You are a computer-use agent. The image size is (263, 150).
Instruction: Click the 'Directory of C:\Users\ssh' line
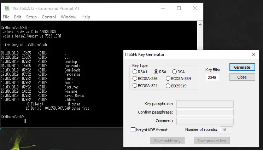pos(25,45)
